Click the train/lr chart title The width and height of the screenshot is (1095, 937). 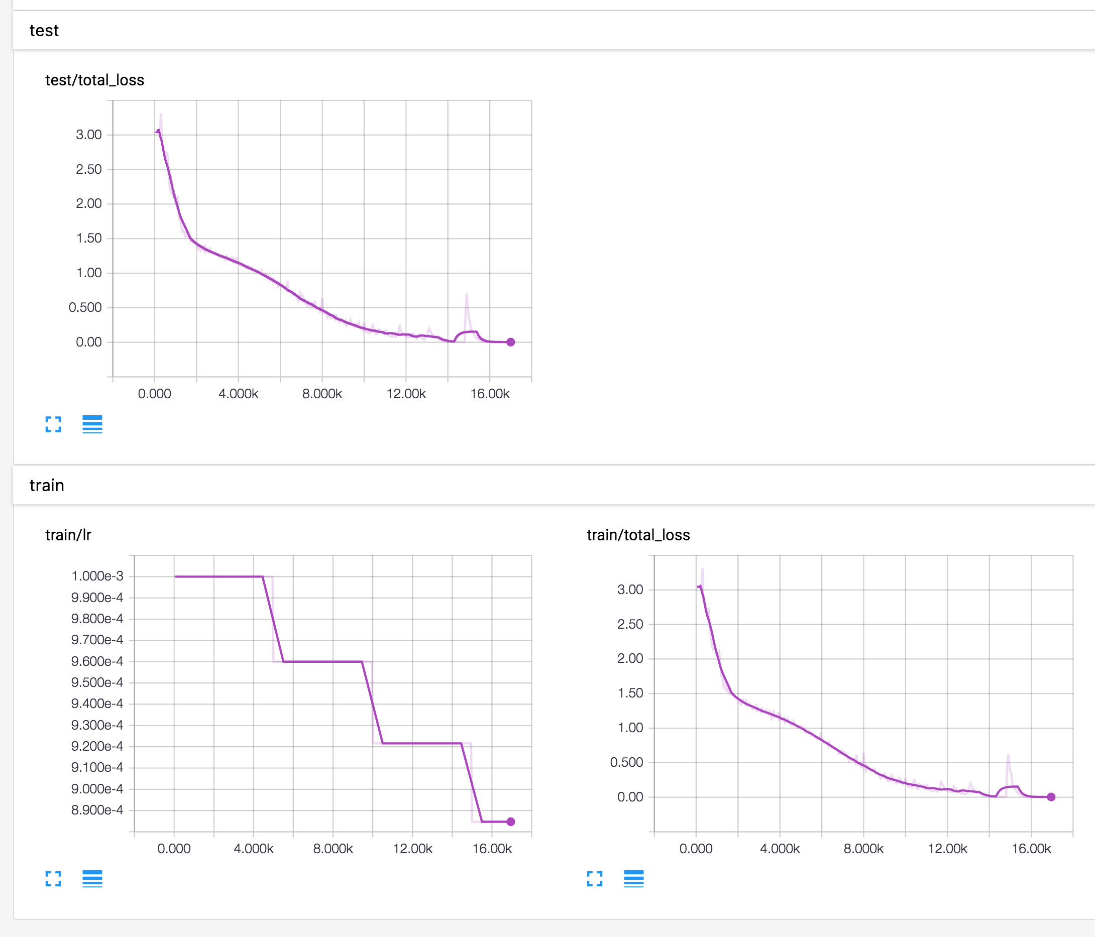coord(68,535)
